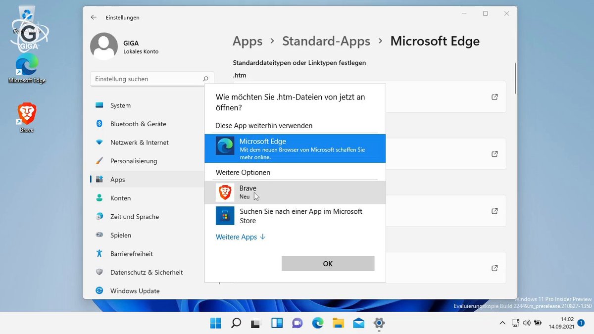Go back to Apps using the breadcrumb

[247, 41]
